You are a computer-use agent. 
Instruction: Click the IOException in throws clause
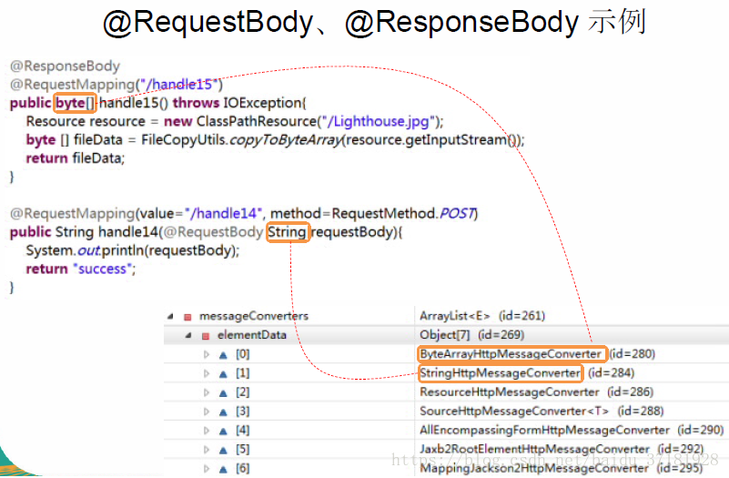(x=264, y=103)
